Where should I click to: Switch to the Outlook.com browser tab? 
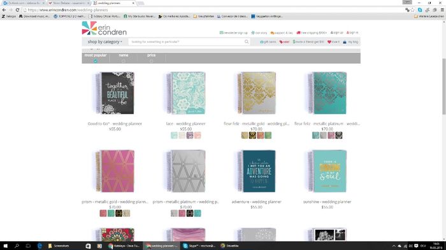pos(24,3)
